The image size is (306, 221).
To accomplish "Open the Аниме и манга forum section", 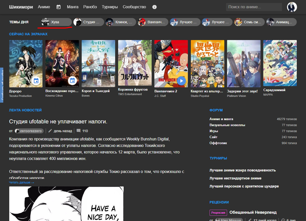I will [x=221, y=119].
